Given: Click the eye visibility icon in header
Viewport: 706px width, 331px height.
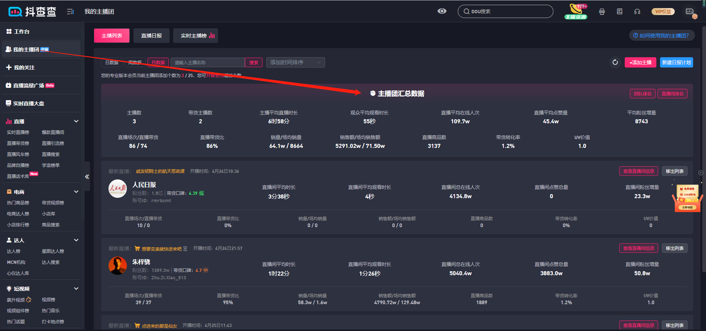Looking at the screenshot, I should tap(442, 11).
